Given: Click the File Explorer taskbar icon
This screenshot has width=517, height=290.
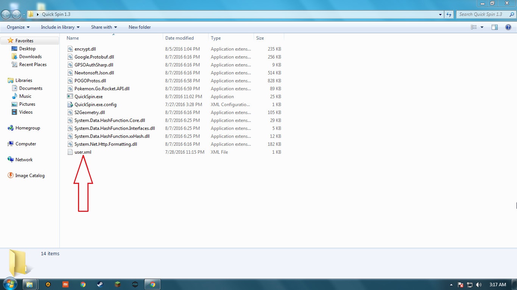Looking at the screenshot, I should click(x=30, y=284).
